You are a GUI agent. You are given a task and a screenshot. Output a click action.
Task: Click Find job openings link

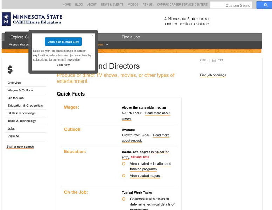click(x=213, y=75)
